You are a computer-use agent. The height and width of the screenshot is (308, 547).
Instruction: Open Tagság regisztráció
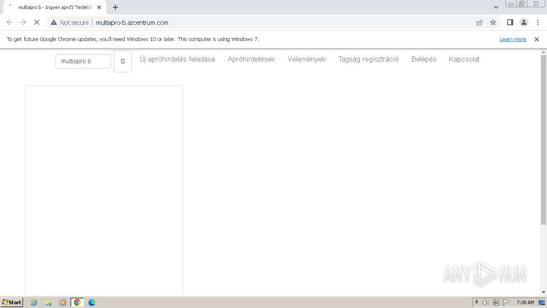click(x=368, y=59)
